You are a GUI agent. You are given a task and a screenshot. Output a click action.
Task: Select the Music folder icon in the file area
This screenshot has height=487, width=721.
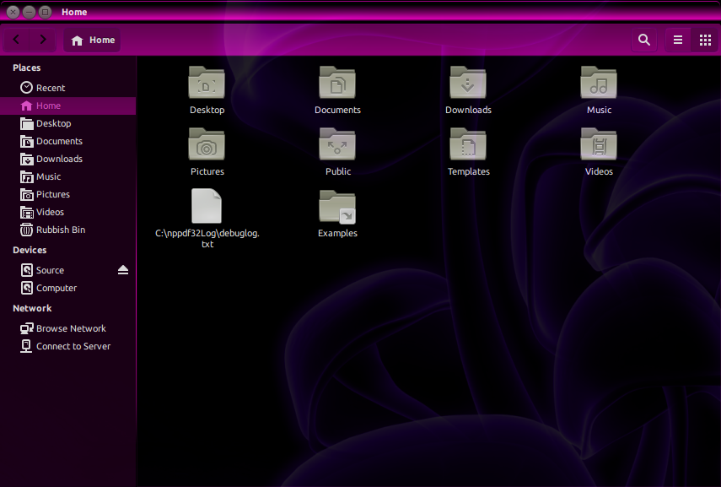[x=599, y=83]
